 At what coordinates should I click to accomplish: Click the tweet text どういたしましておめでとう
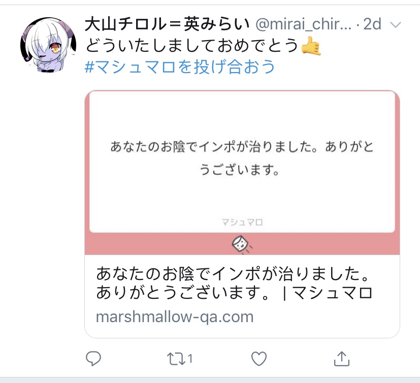point(192,45)
